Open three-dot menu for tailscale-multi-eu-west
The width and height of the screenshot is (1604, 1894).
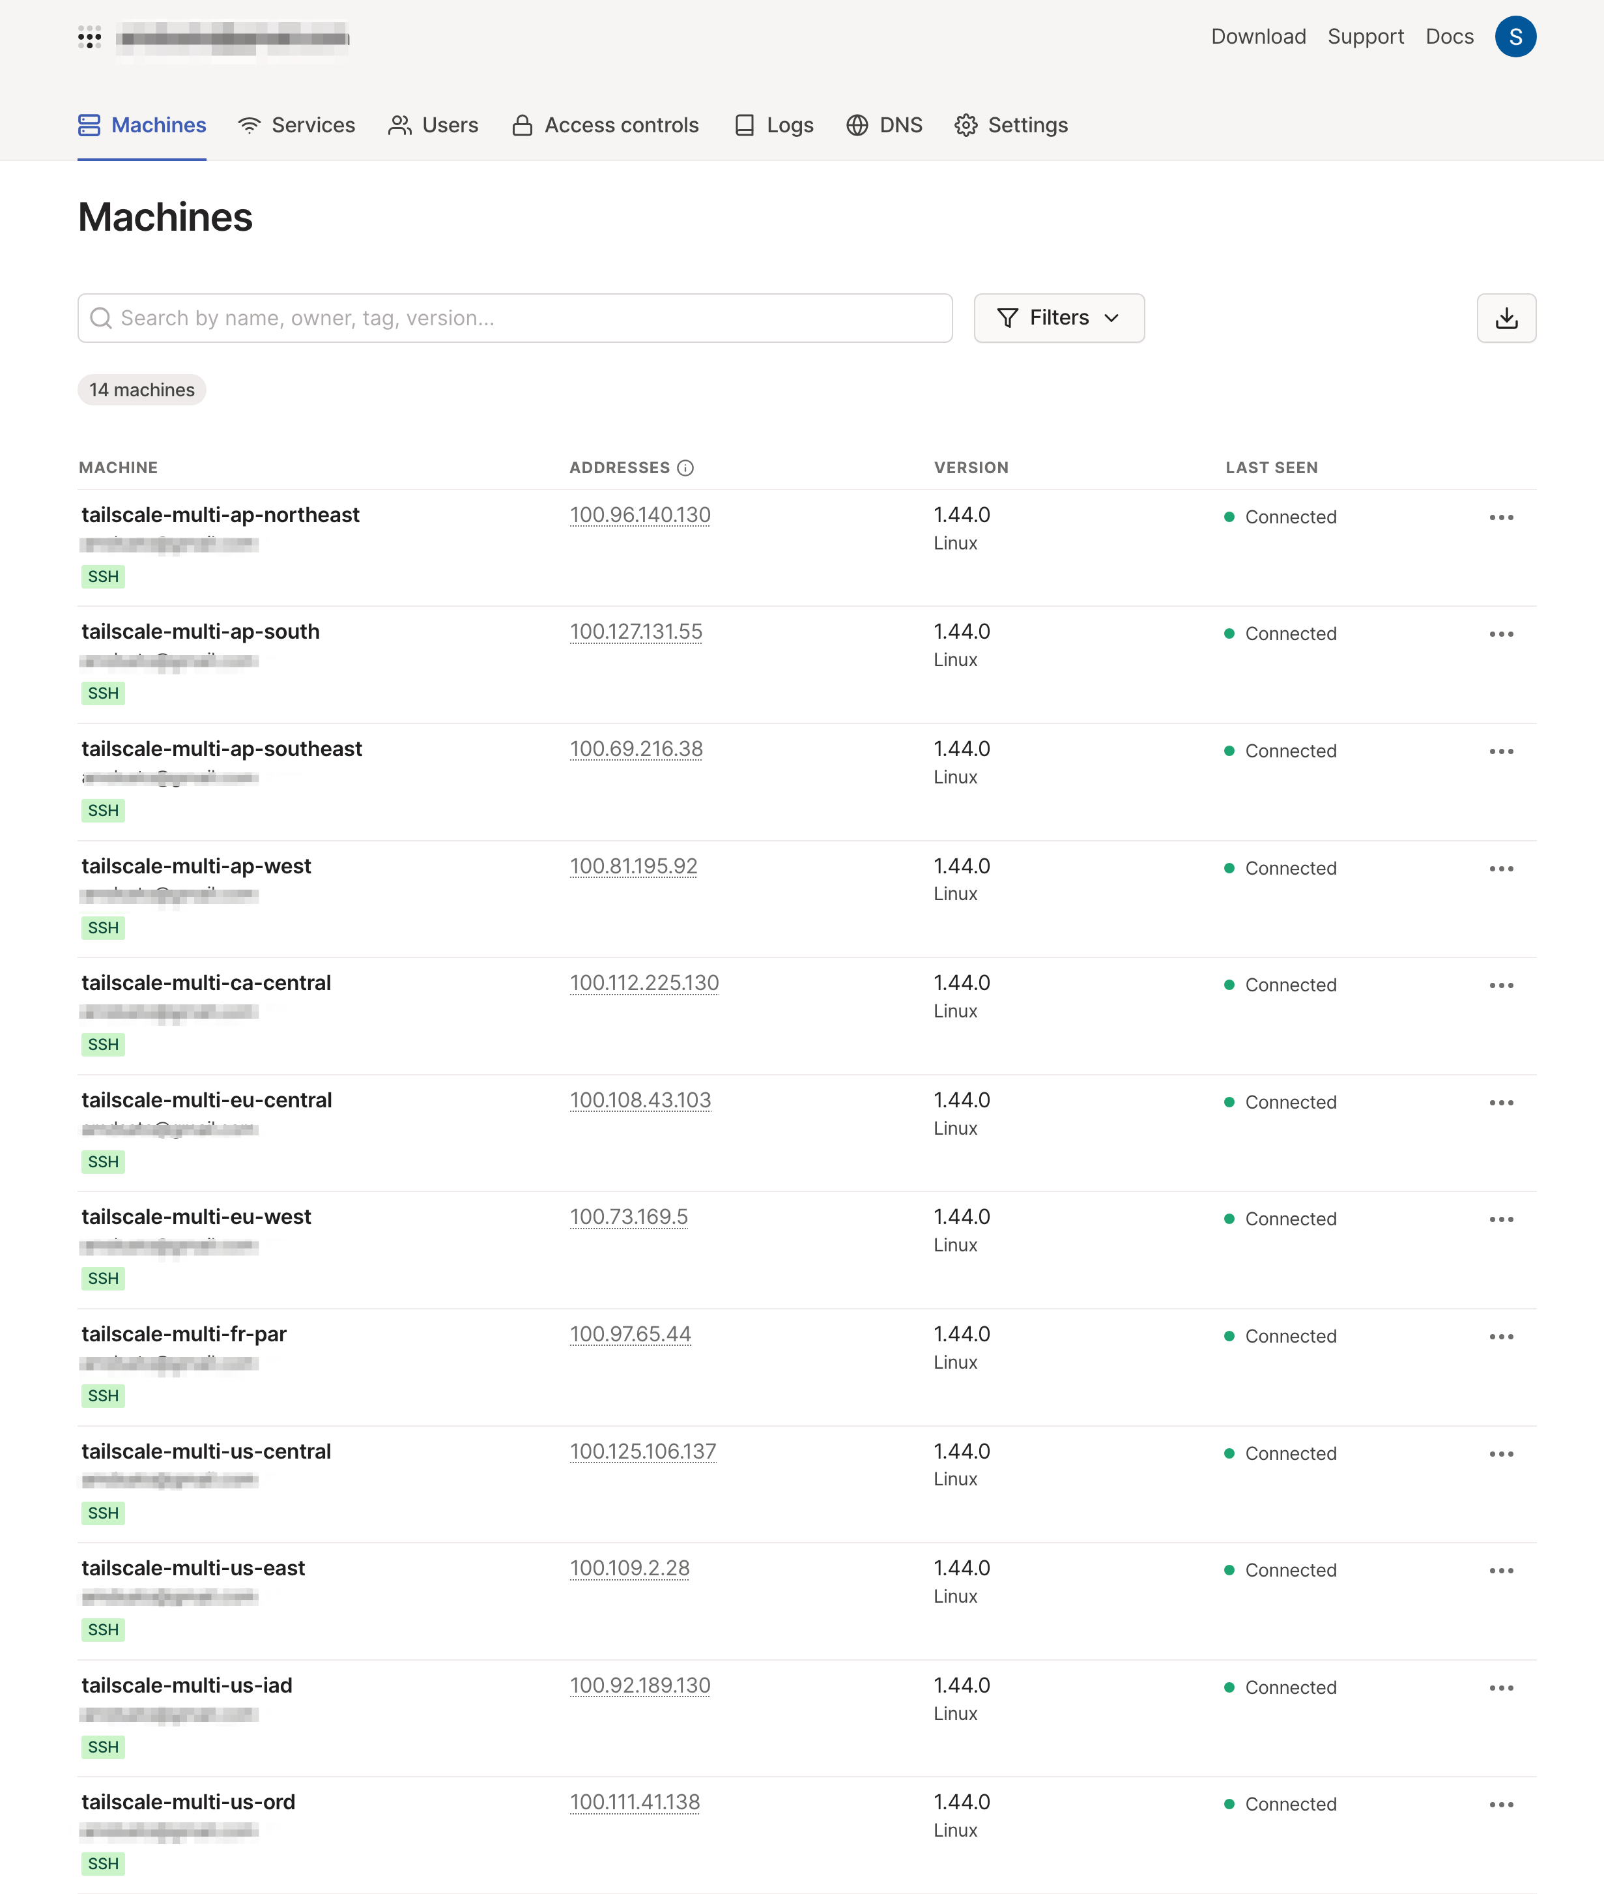[x=1500, y=1219]
